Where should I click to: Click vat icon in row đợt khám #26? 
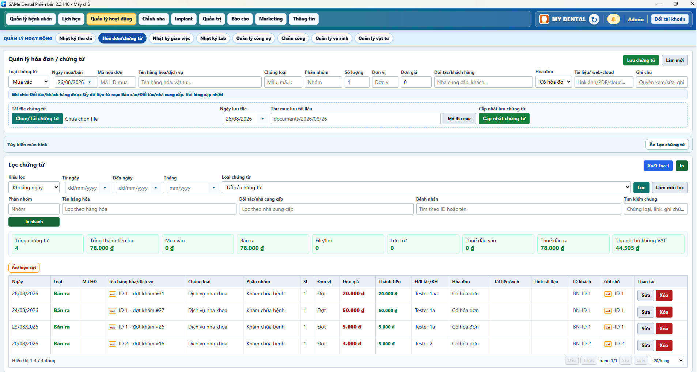[x=113, y=327]
